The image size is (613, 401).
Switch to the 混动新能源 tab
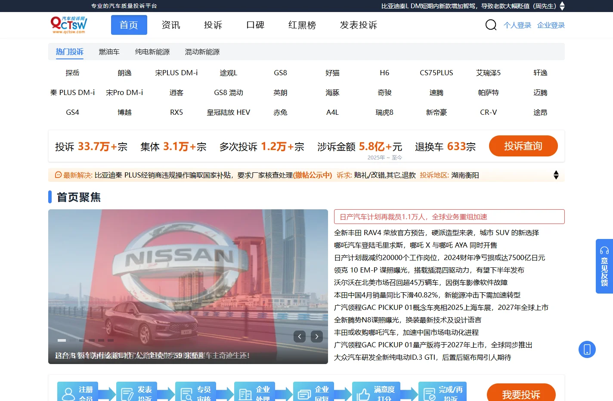click(202, 52)
